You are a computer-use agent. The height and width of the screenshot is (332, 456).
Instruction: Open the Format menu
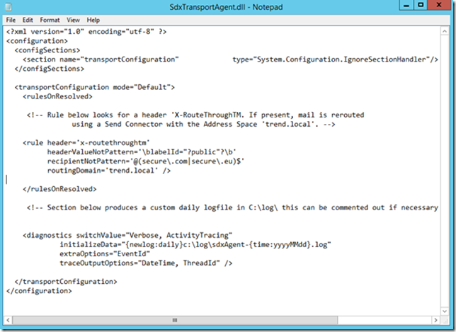tap(50, 21)
